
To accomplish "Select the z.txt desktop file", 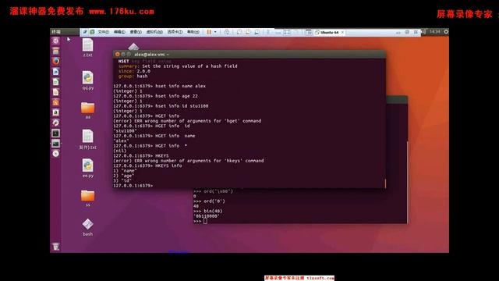I will point(87,48).
